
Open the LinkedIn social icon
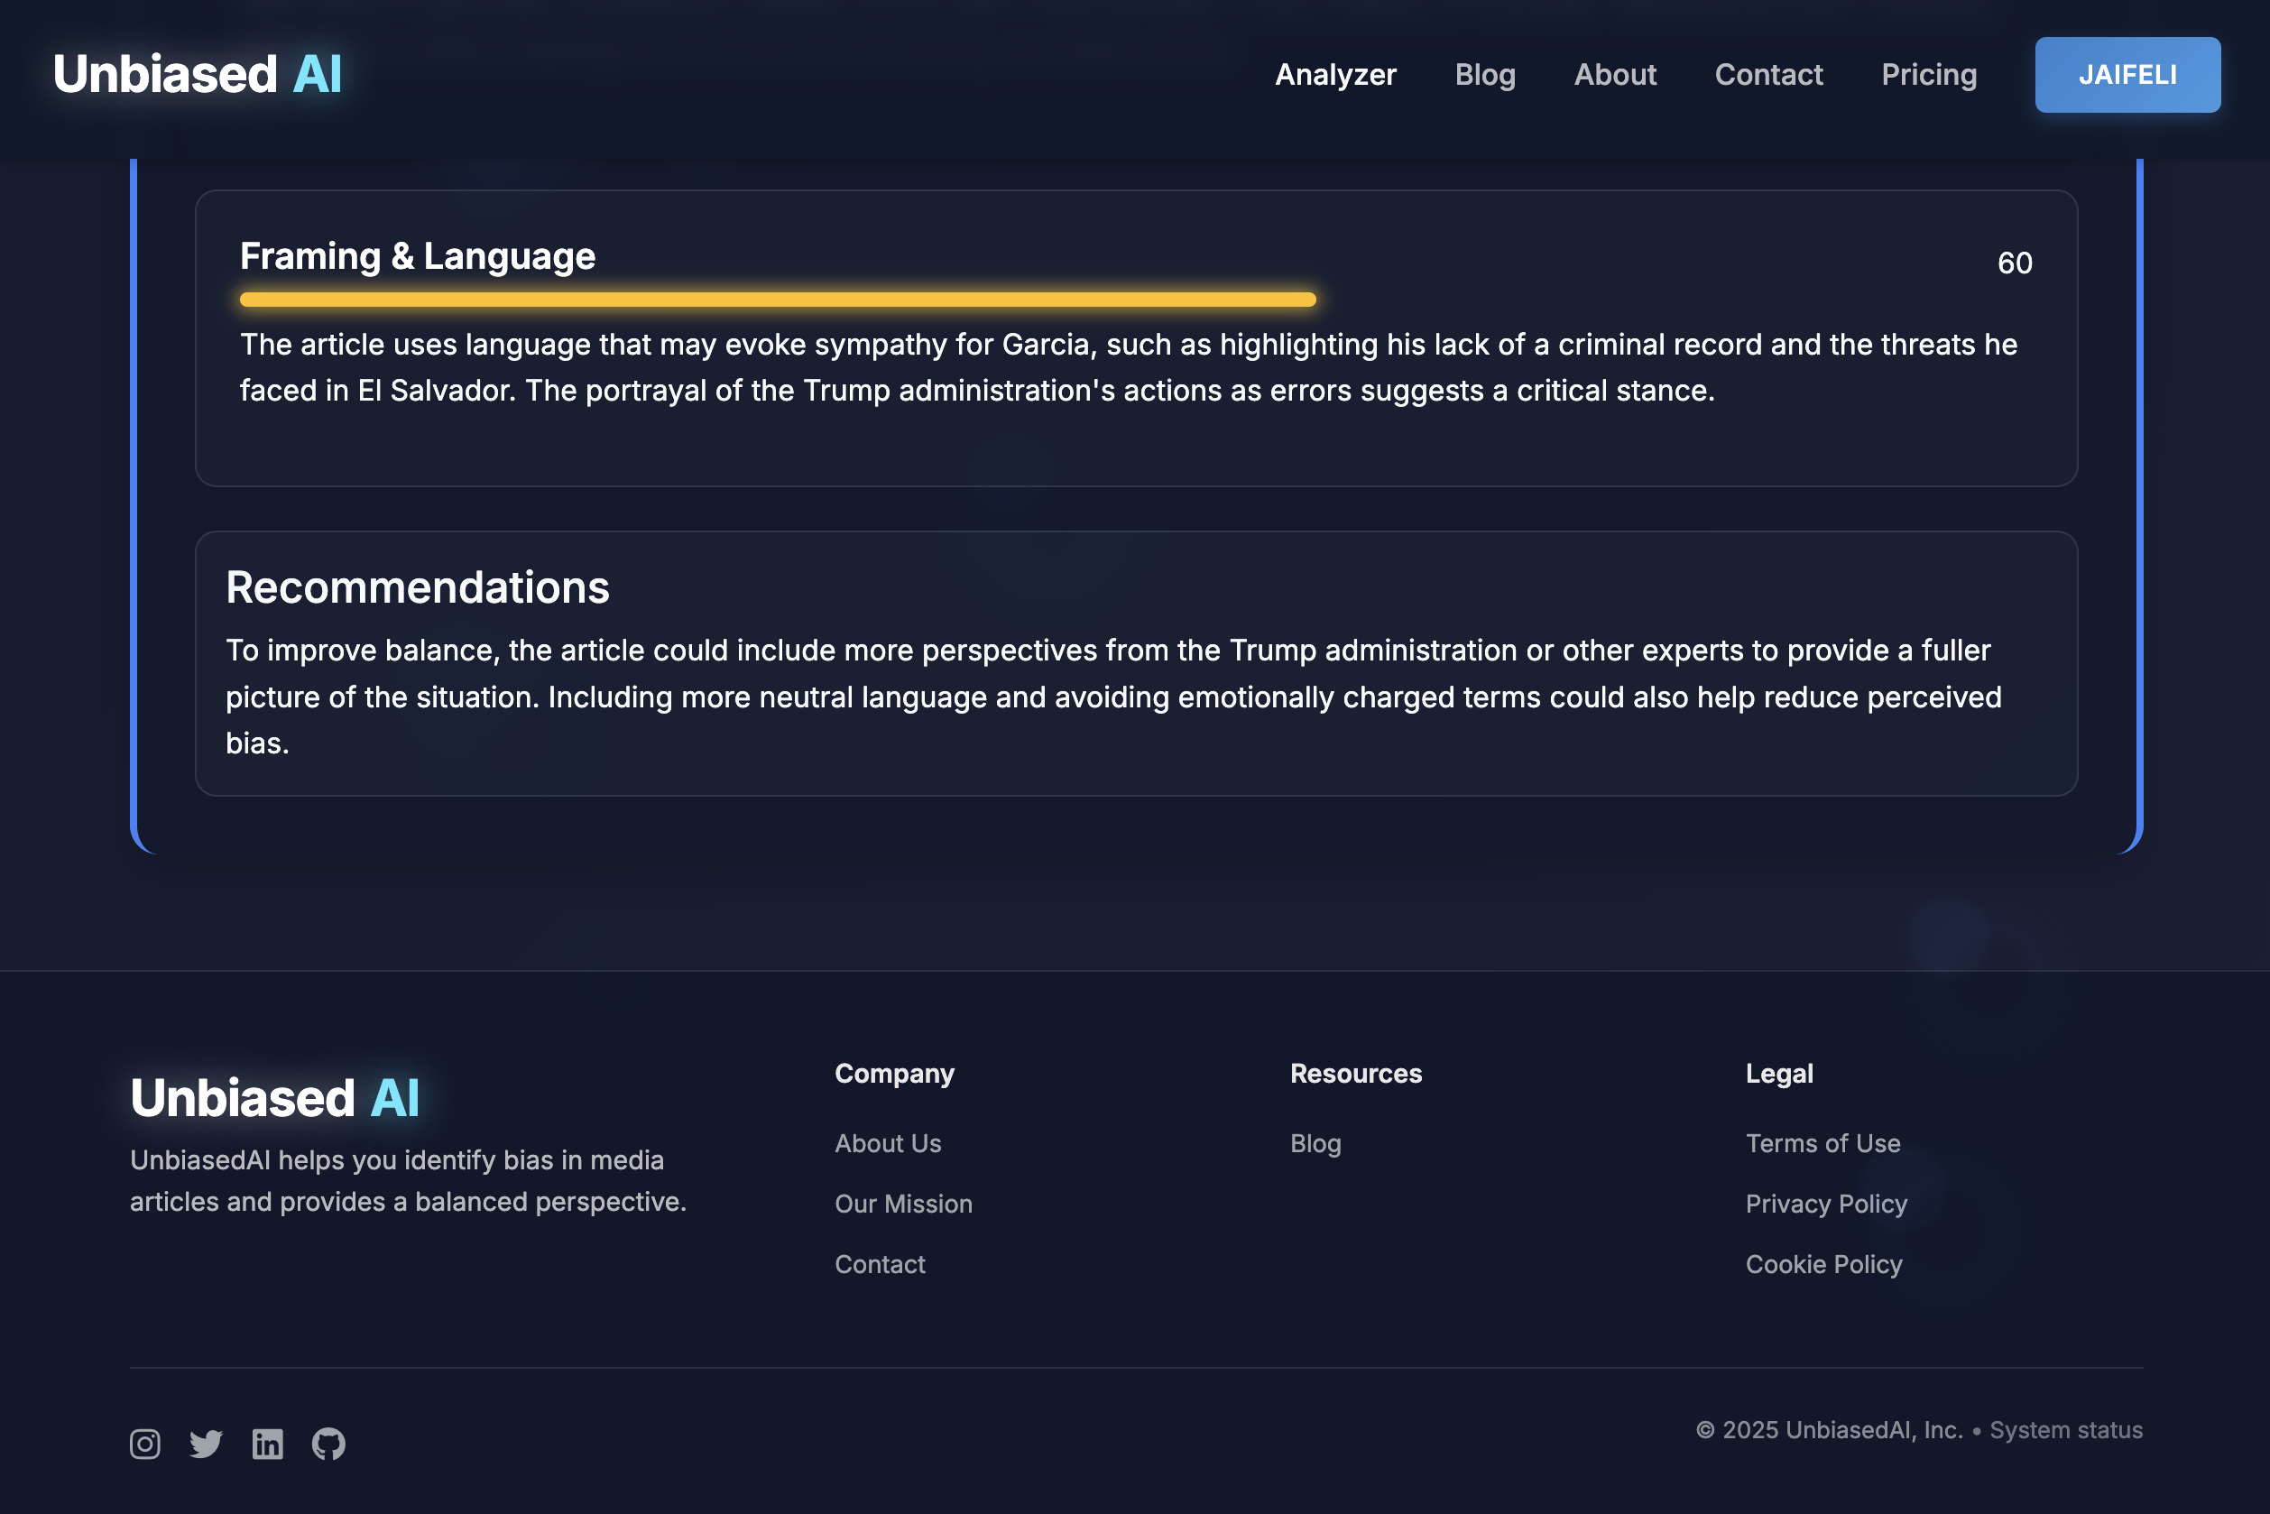267,1444
